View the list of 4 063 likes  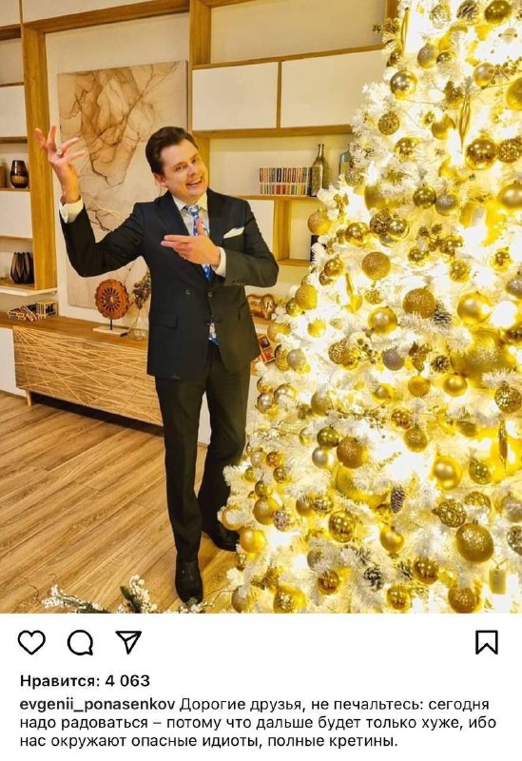(x=85, y=681)
